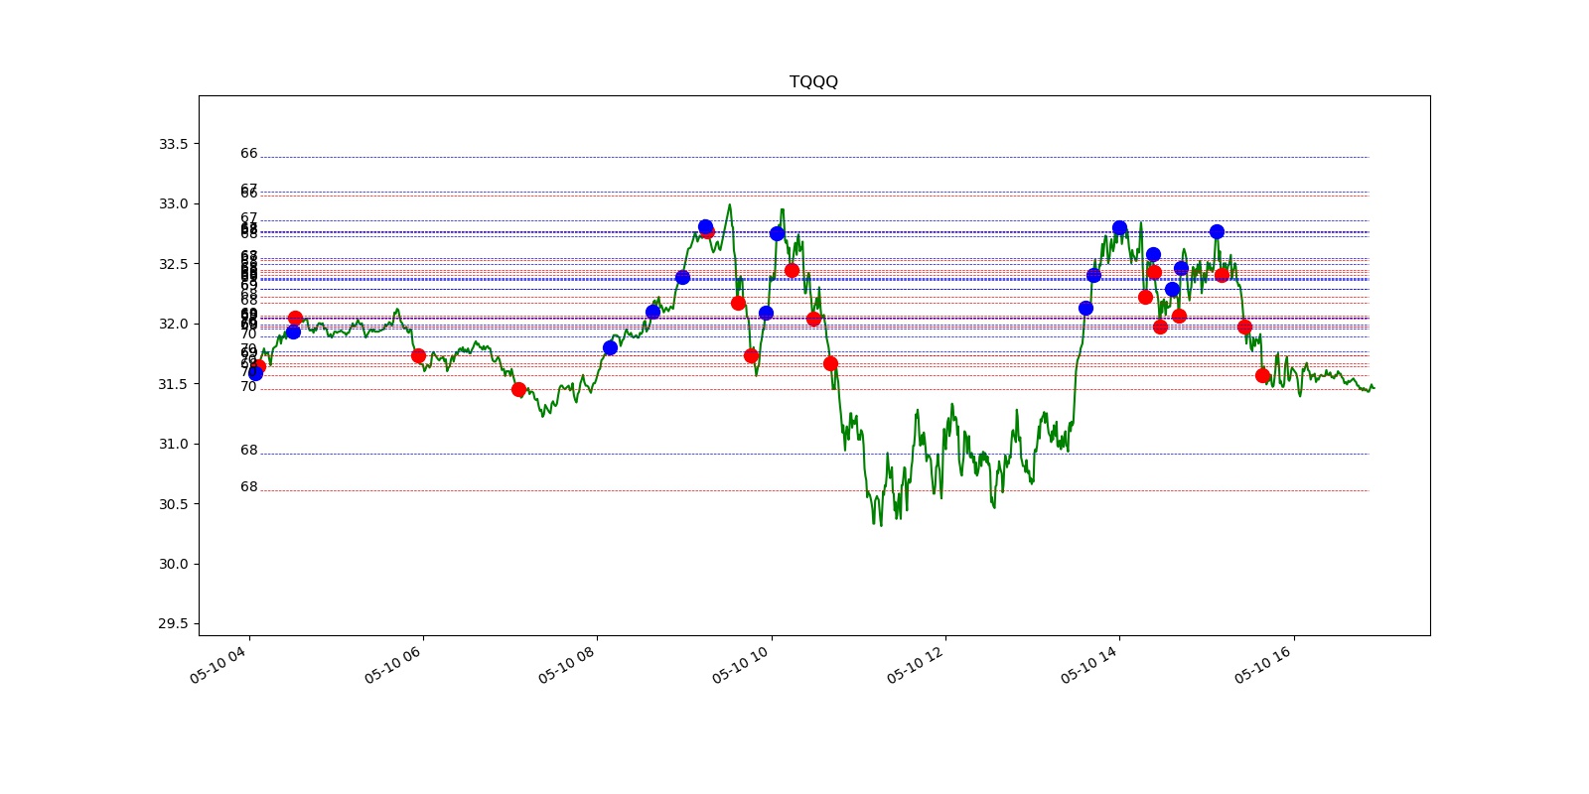Click the 31.5 y-axis label
The height and width of the screenshot is (794, 1589).
(173, 384)
